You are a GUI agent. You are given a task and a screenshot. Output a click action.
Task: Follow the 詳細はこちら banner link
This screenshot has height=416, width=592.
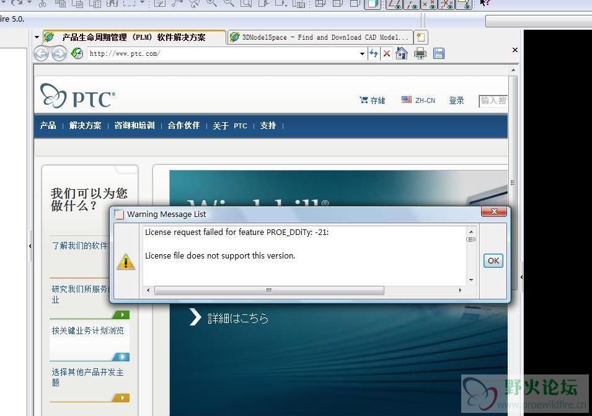(x=229, y=318)
